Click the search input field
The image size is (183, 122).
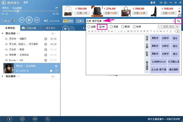(129, 21)
